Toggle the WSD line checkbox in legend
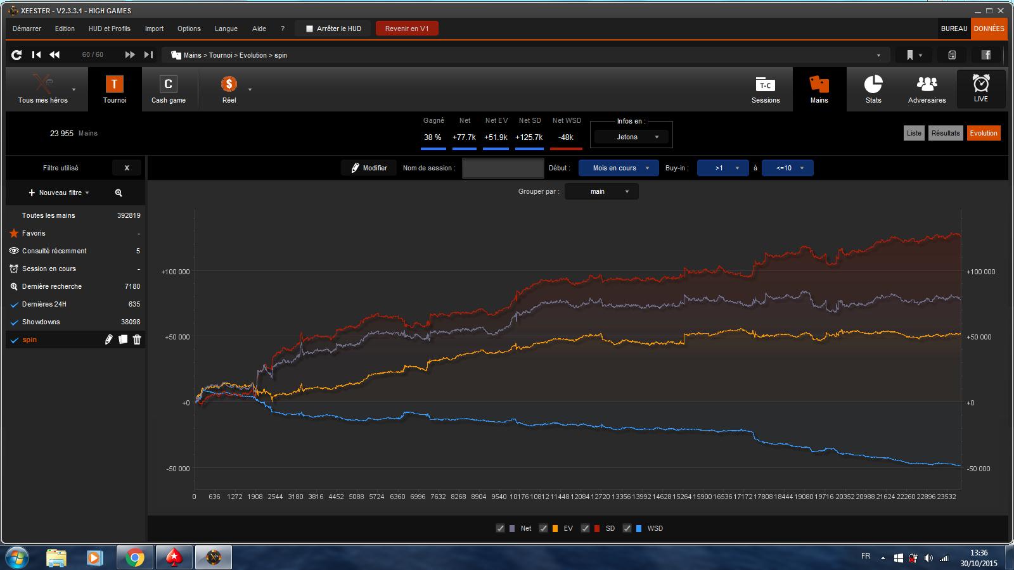Viewport: 1014px width, 570px height. click(x=627, y=528)
